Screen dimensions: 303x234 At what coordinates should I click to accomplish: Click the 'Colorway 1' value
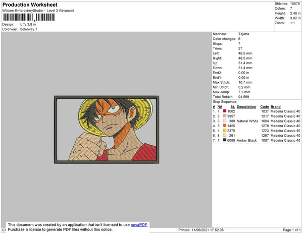pos(28,29)
